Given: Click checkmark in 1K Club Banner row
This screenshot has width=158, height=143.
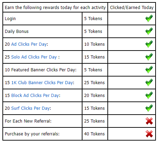Looking at the screenshot, I should [149, 82].
